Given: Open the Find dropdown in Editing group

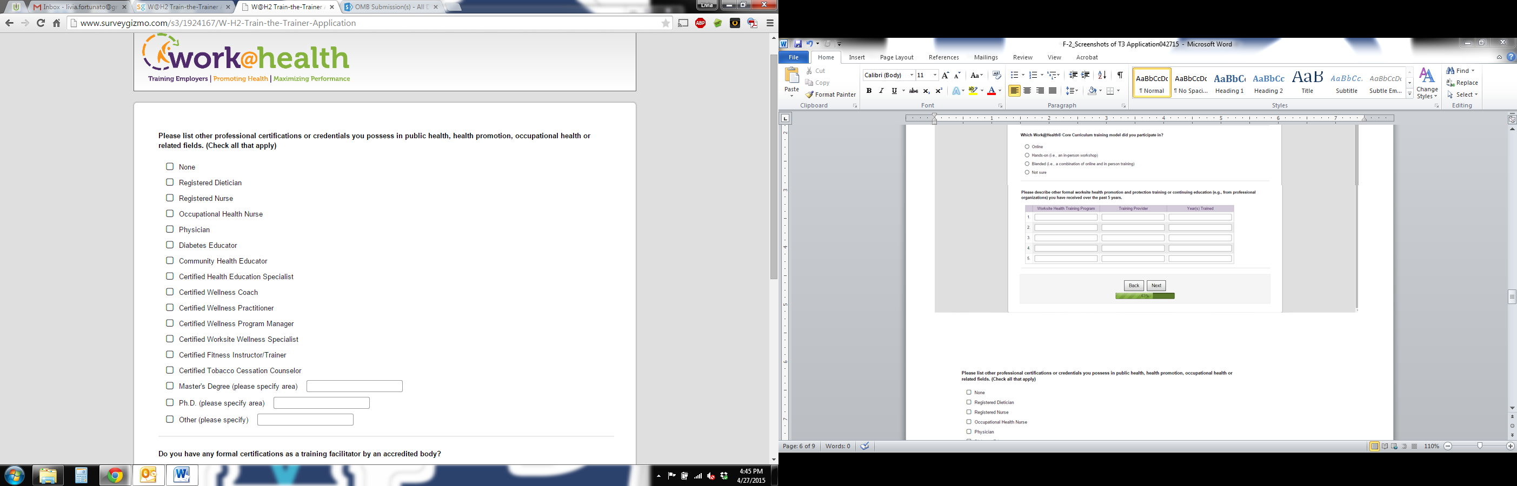Looking at the screenshot, I should click(1473, 71).
